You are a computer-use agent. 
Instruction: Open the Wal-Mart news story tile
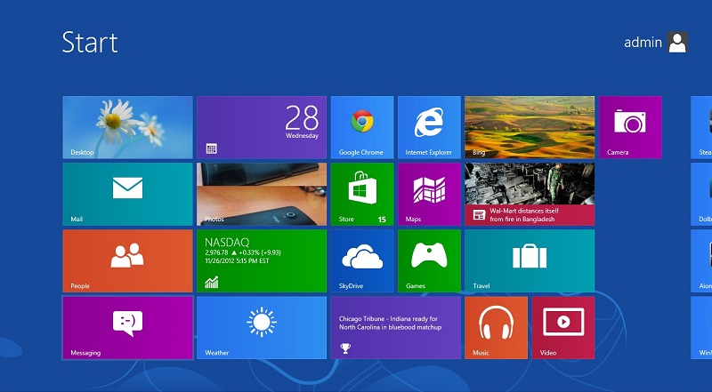pyautogui.click(x=530, y=194)
